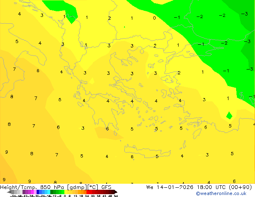Image resolution: width=255 pixels, height=197 pixels.
Task: Choose the bright magenta legend swatch
Action: [x=32, y=192]
